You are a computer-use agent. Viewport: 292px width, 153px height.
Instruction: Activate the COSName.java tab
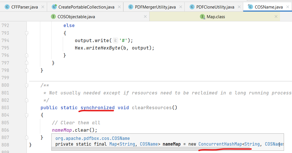(x=269, y=7)
